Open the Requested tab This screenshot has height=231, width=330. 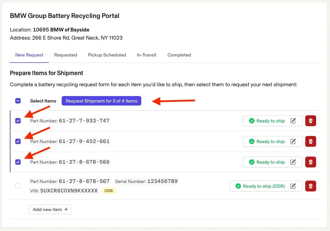(x=65, y=55)
